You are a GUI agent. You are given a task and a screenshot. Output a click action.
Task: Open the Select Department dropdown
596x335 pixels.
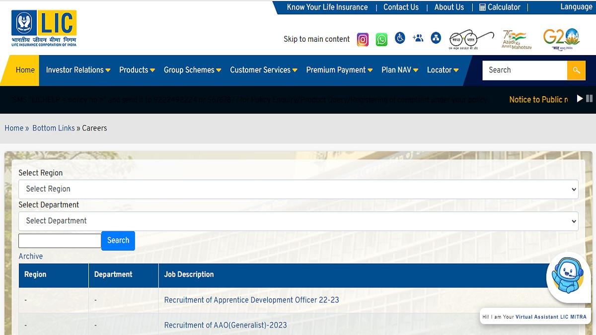(x=298, y=221)
